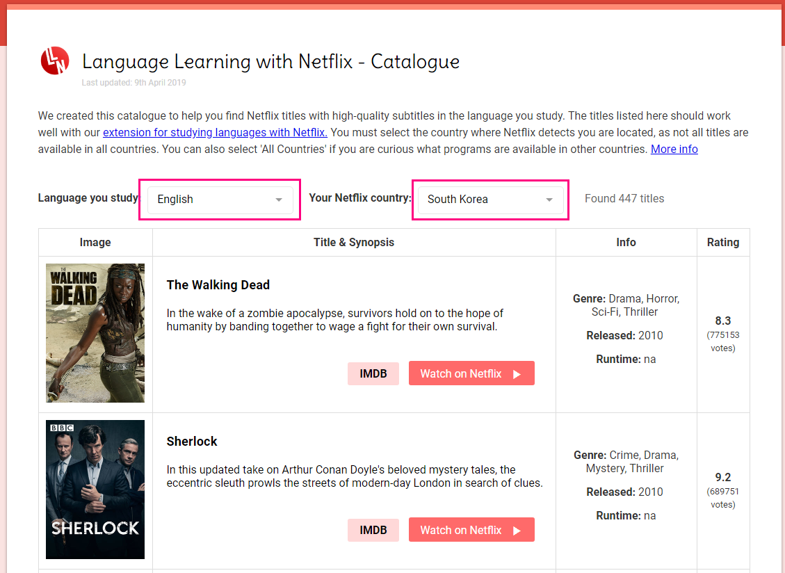This screenshot has width=785, height=573.
Task: Click the 'Image' column header
Action: tap(95, 243)
